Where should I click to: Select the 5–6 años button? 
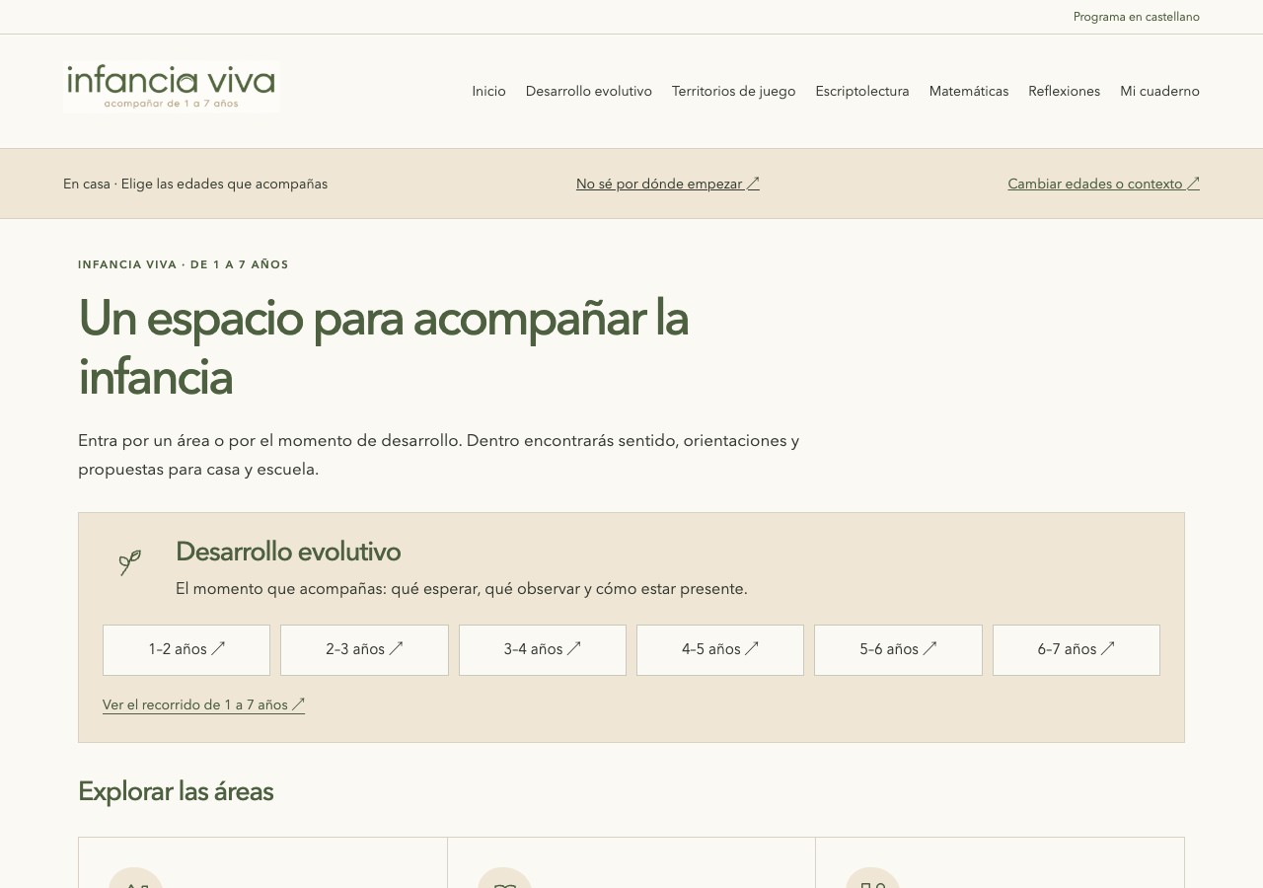click(x=898, y=650)
